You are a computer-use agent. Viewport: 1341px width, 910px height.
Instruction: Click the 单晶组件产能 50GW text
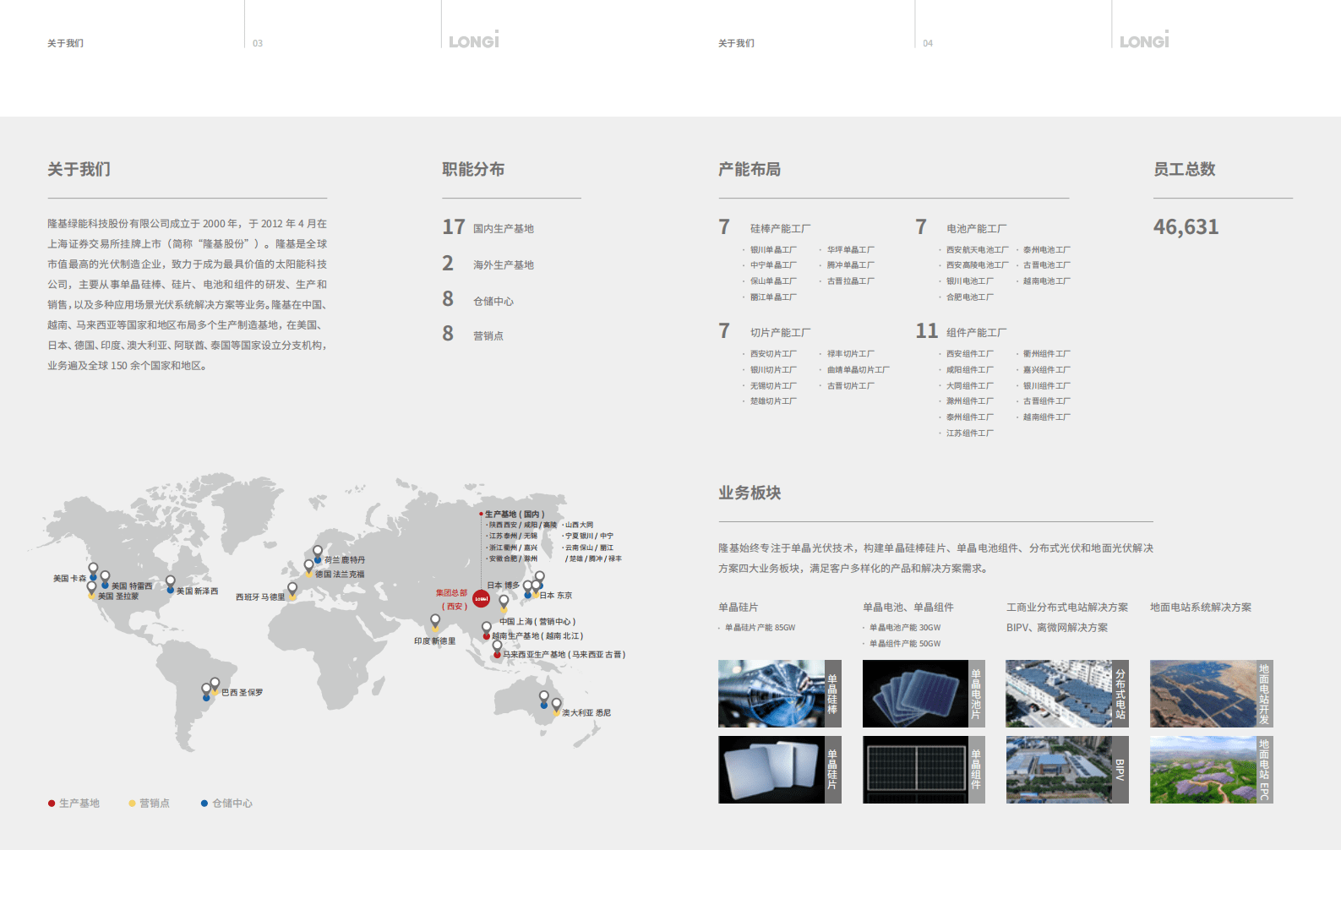[905, 644]
